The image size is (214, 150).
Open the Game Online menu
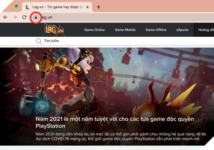point(94,30)
